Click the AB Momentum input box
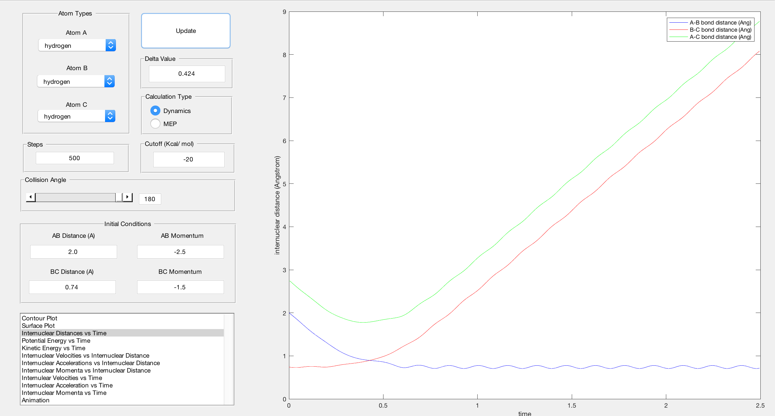The height and width of the screenshot is (416, 775). click(x=180, y=252)
